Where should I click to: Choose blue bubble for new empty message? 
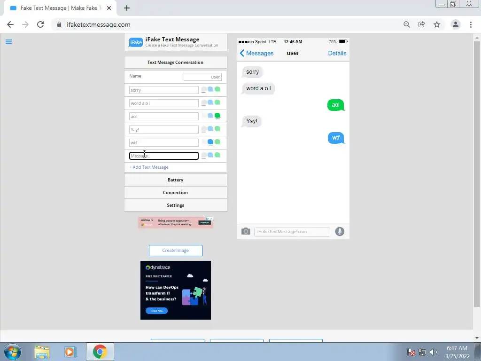[210, 155]
